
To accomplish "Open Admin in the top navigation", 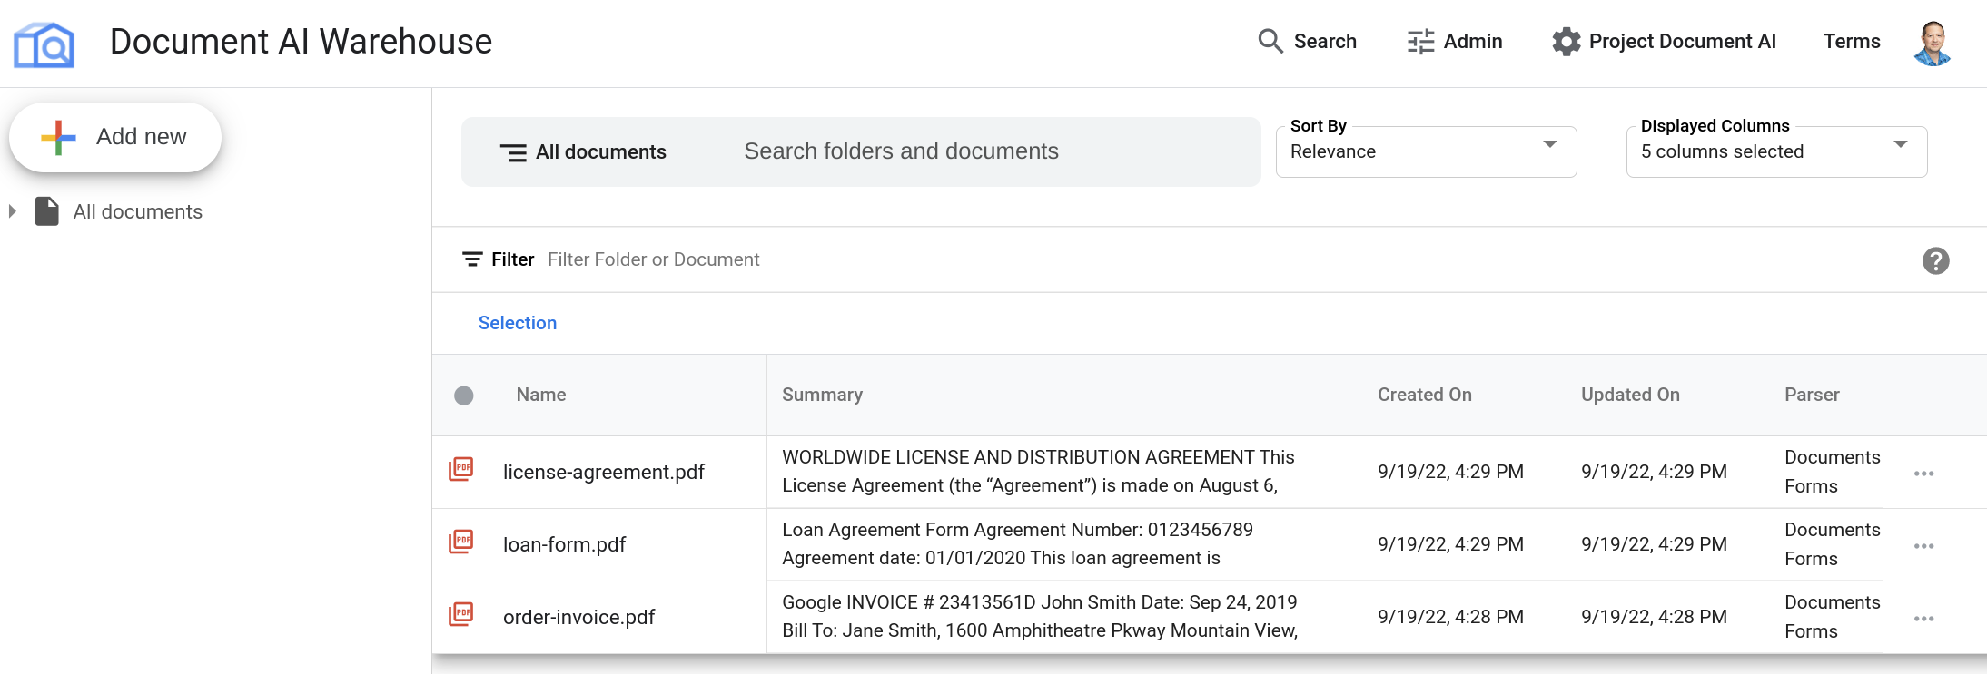I will point(1455,42).
